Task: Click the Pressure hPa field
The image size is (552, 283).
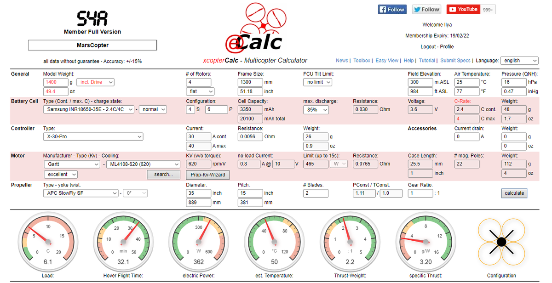Action: click(x=514, y=82)
